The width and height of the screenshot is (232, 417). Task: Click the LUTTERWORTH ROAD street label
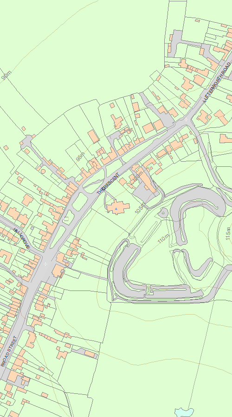pyautogui.click(x=216, y=82)
